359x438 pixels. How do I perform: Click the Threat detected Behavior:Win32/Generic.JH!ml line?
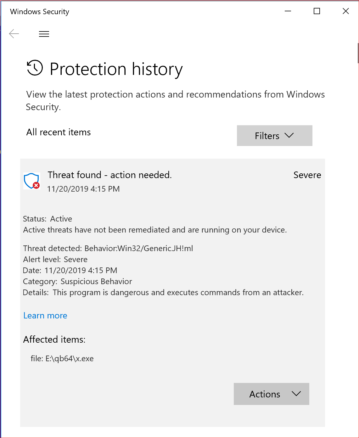point(108,248)
